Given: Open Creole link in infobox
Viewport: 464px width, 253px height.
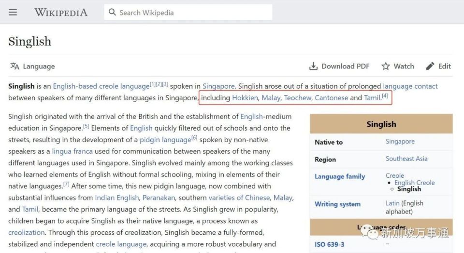Looking at the screenshot, I should [395, 175].
